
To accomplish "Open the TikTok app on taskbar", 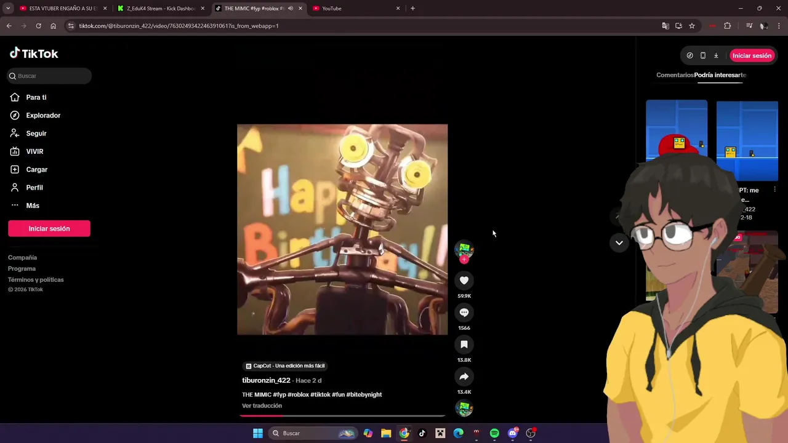I will [422, 433].
